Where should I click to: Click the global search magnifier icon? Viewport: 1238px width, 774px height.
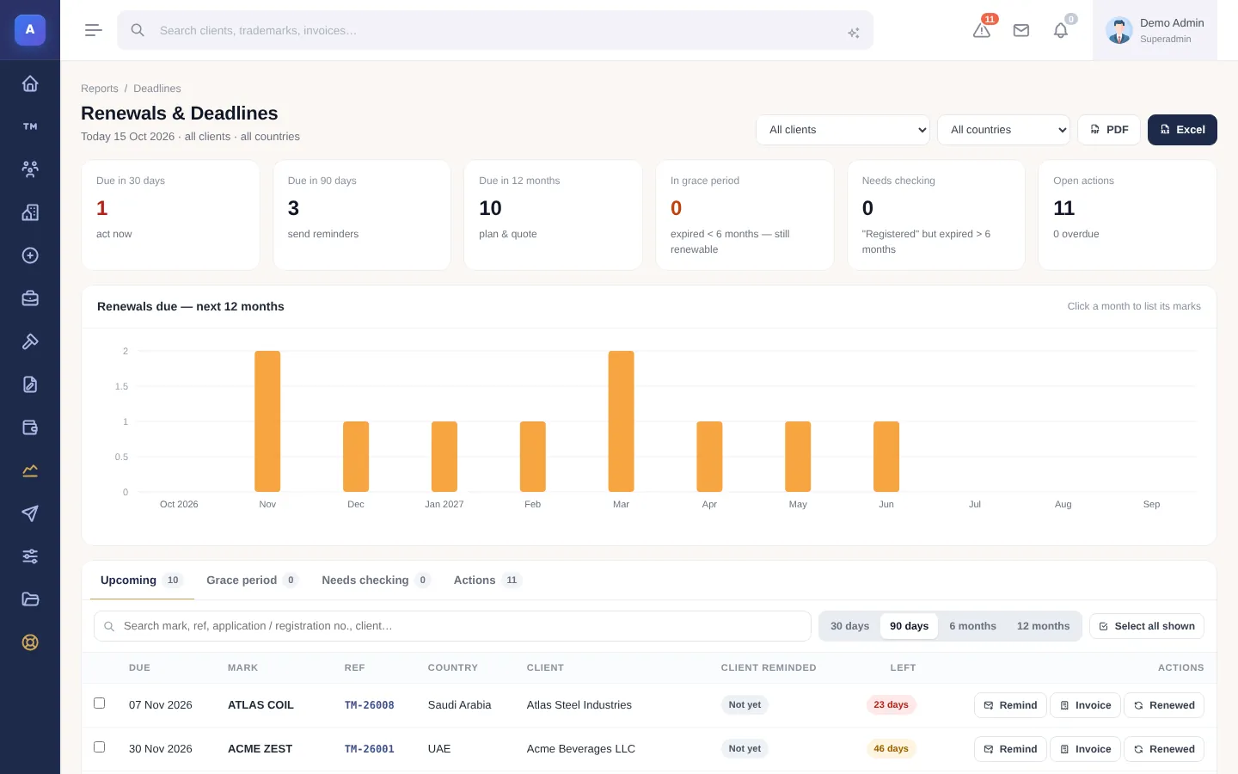click(x=138, y=30)
